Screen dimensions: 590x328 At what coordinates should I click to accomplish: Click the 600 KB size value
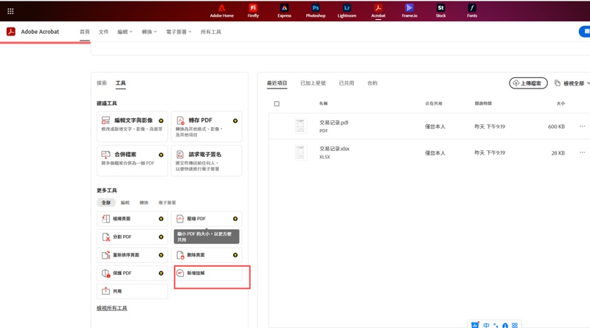coord(556,126)
